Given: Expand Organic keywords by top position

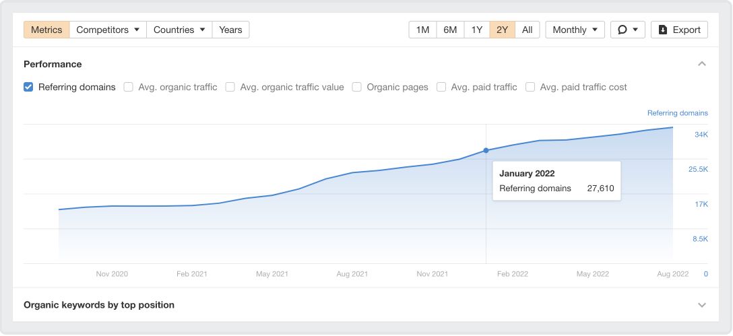Looking at the screenshot, I should click(x=702, y=305).
